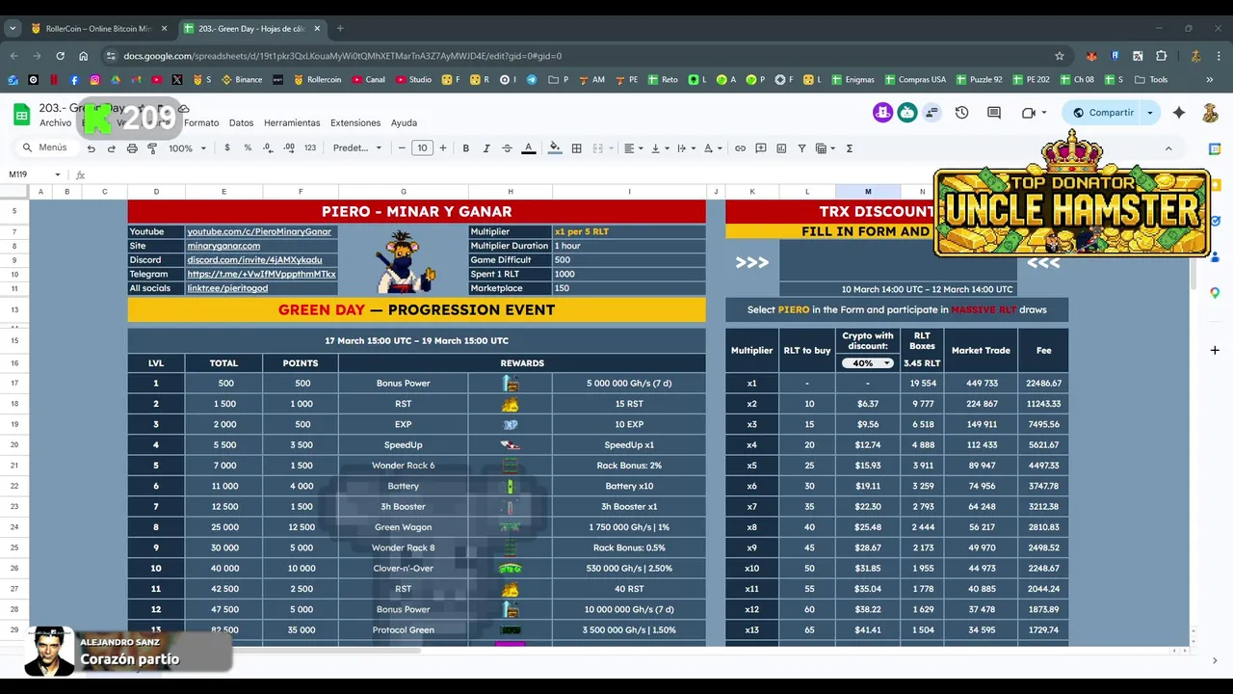The height and width of the screenshot is (694, 1233).
Task: Open the Archivo menu
Action: 55,123
